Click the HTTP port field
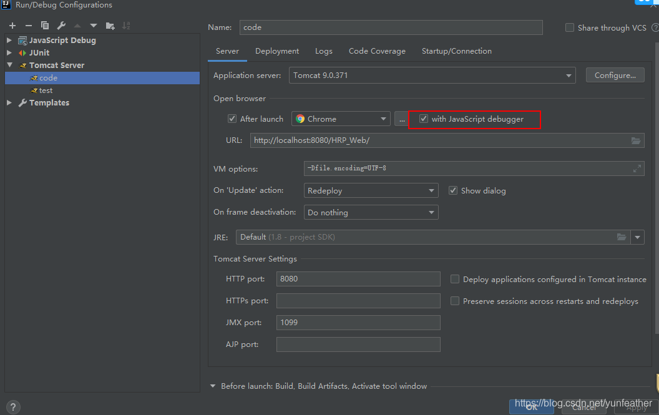This screenshot has width=659, height=415. pyautogui.click(x=358, y=279)
